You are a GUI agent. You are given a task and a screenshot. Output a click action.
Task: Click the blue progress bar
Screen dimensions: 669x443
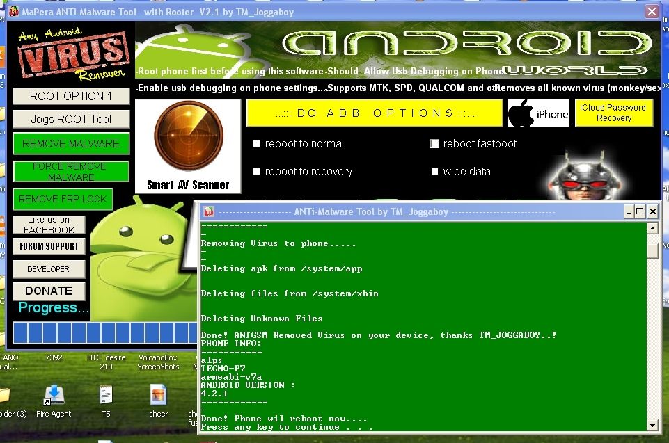[x=104, y=333]
